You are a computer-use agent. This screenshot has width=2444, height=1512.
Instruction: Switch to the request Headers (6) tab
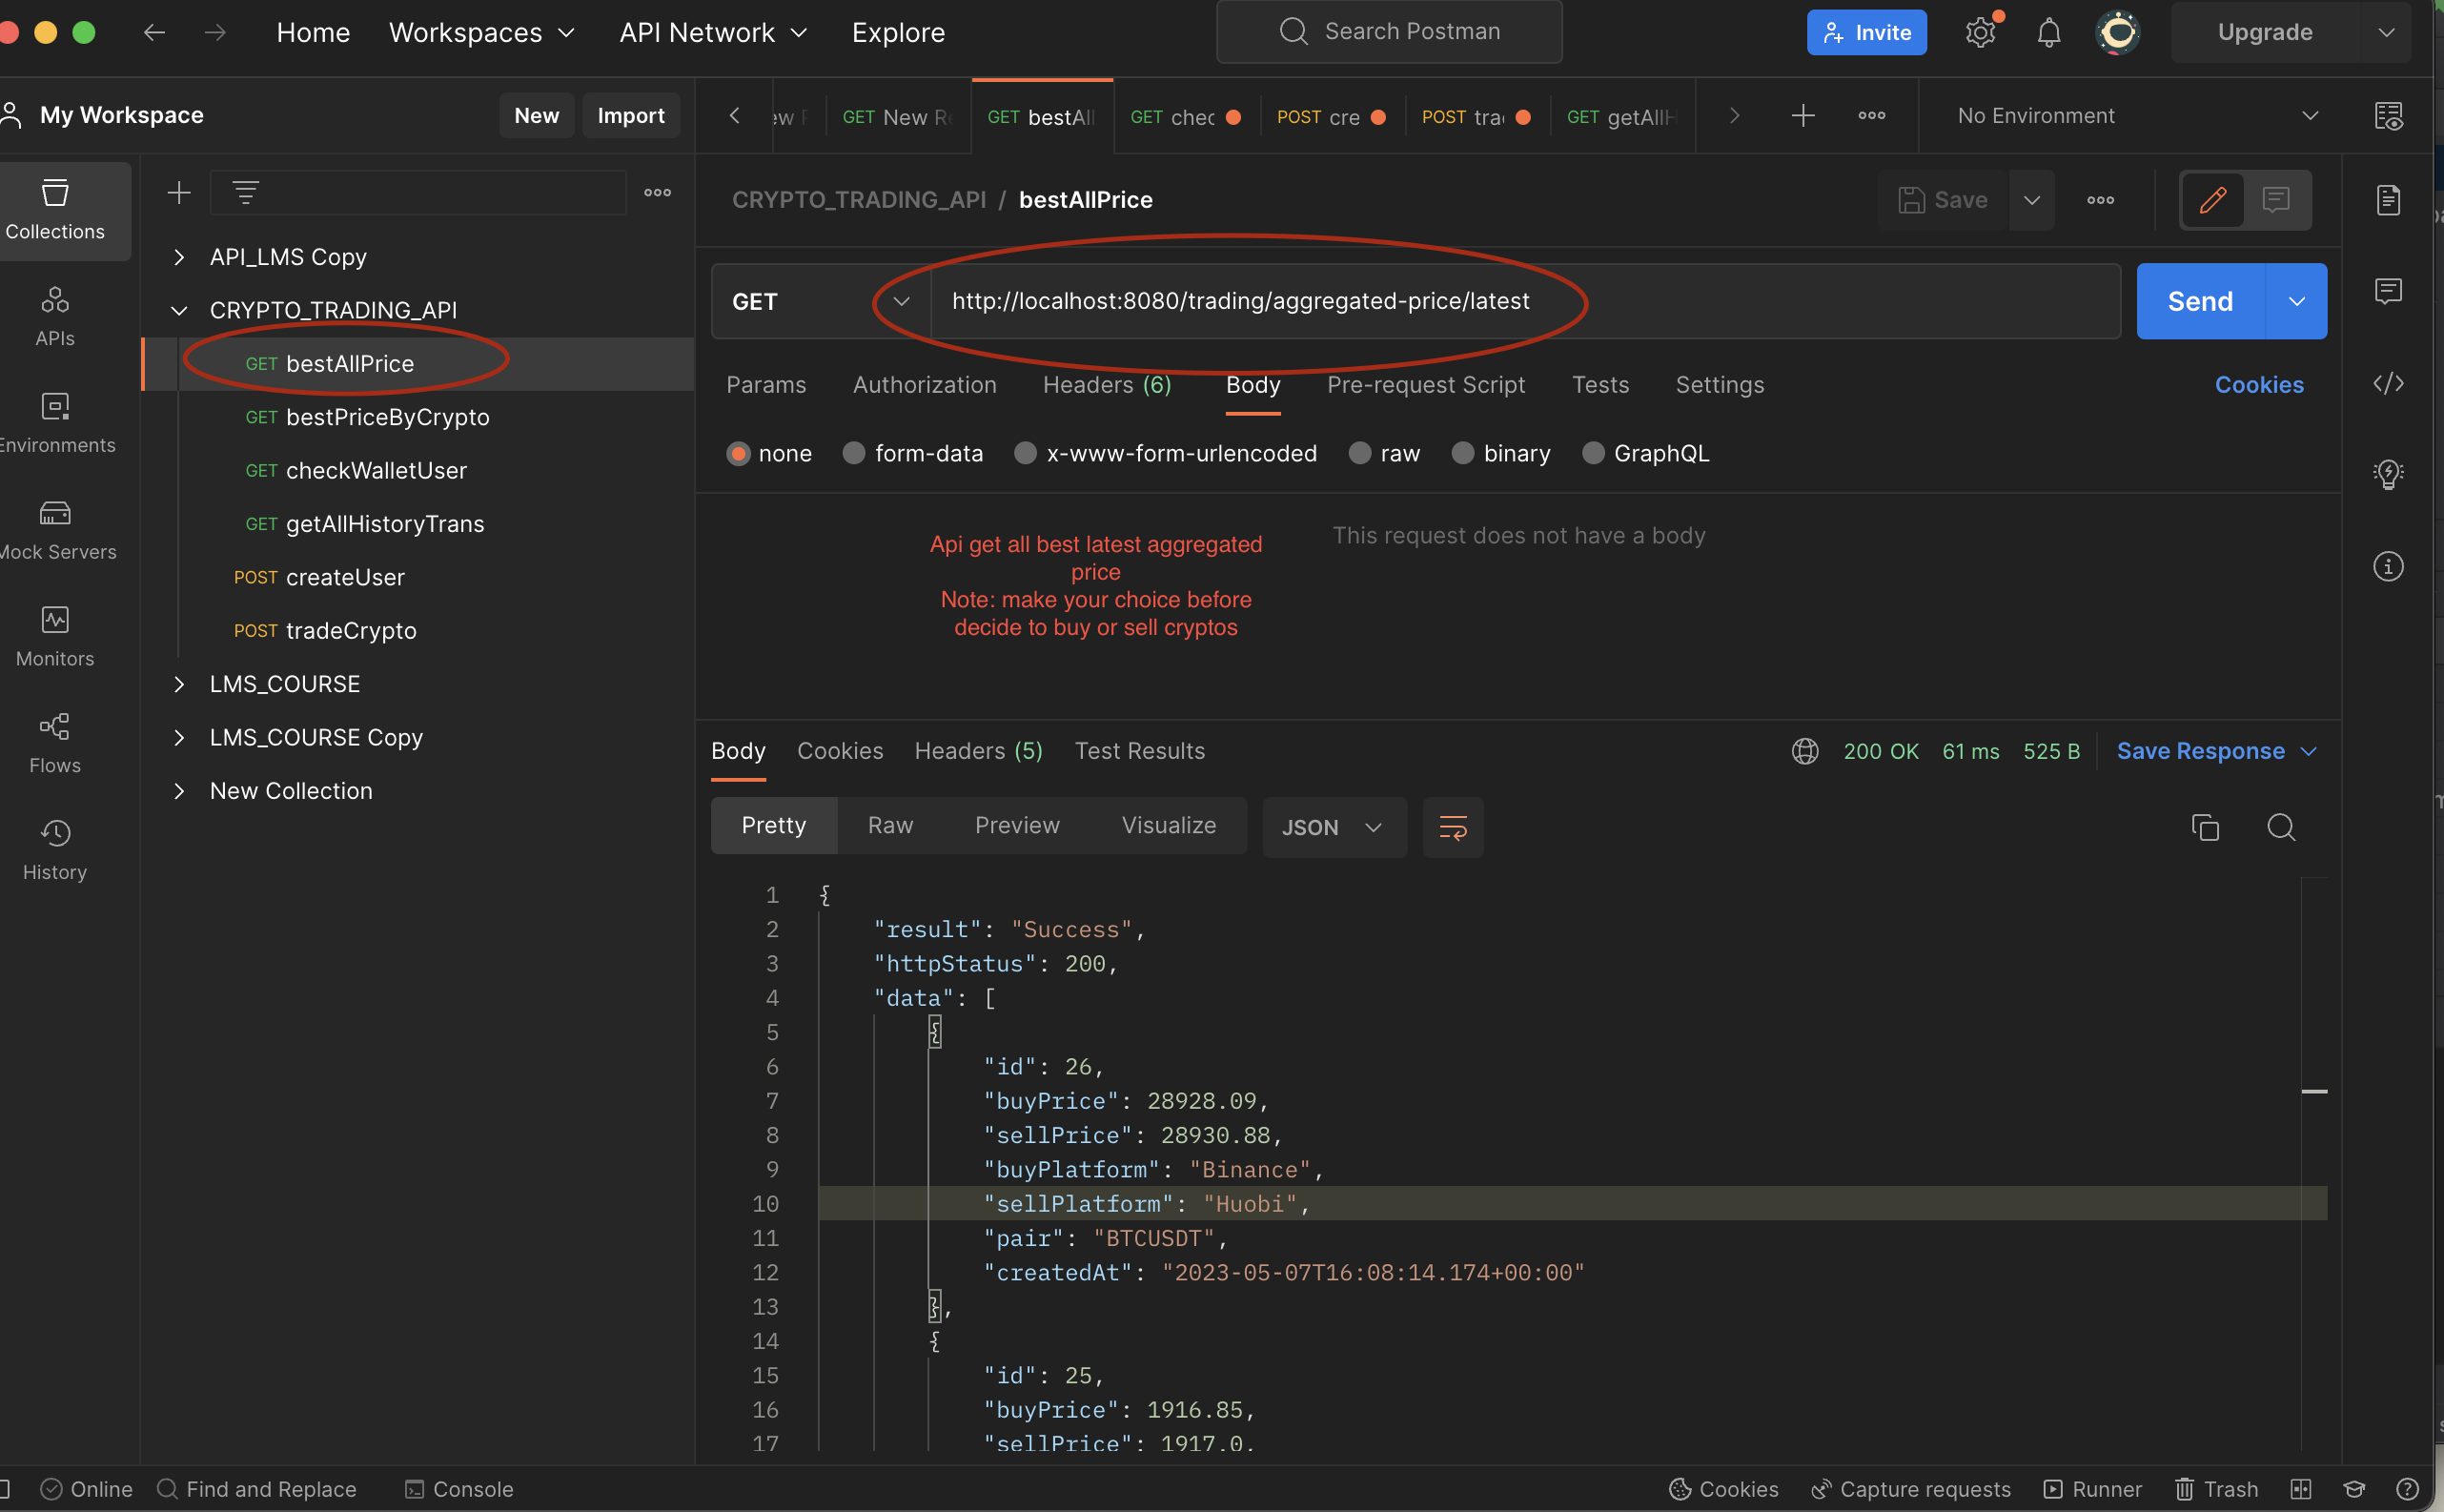click(x=1107, y=385)
